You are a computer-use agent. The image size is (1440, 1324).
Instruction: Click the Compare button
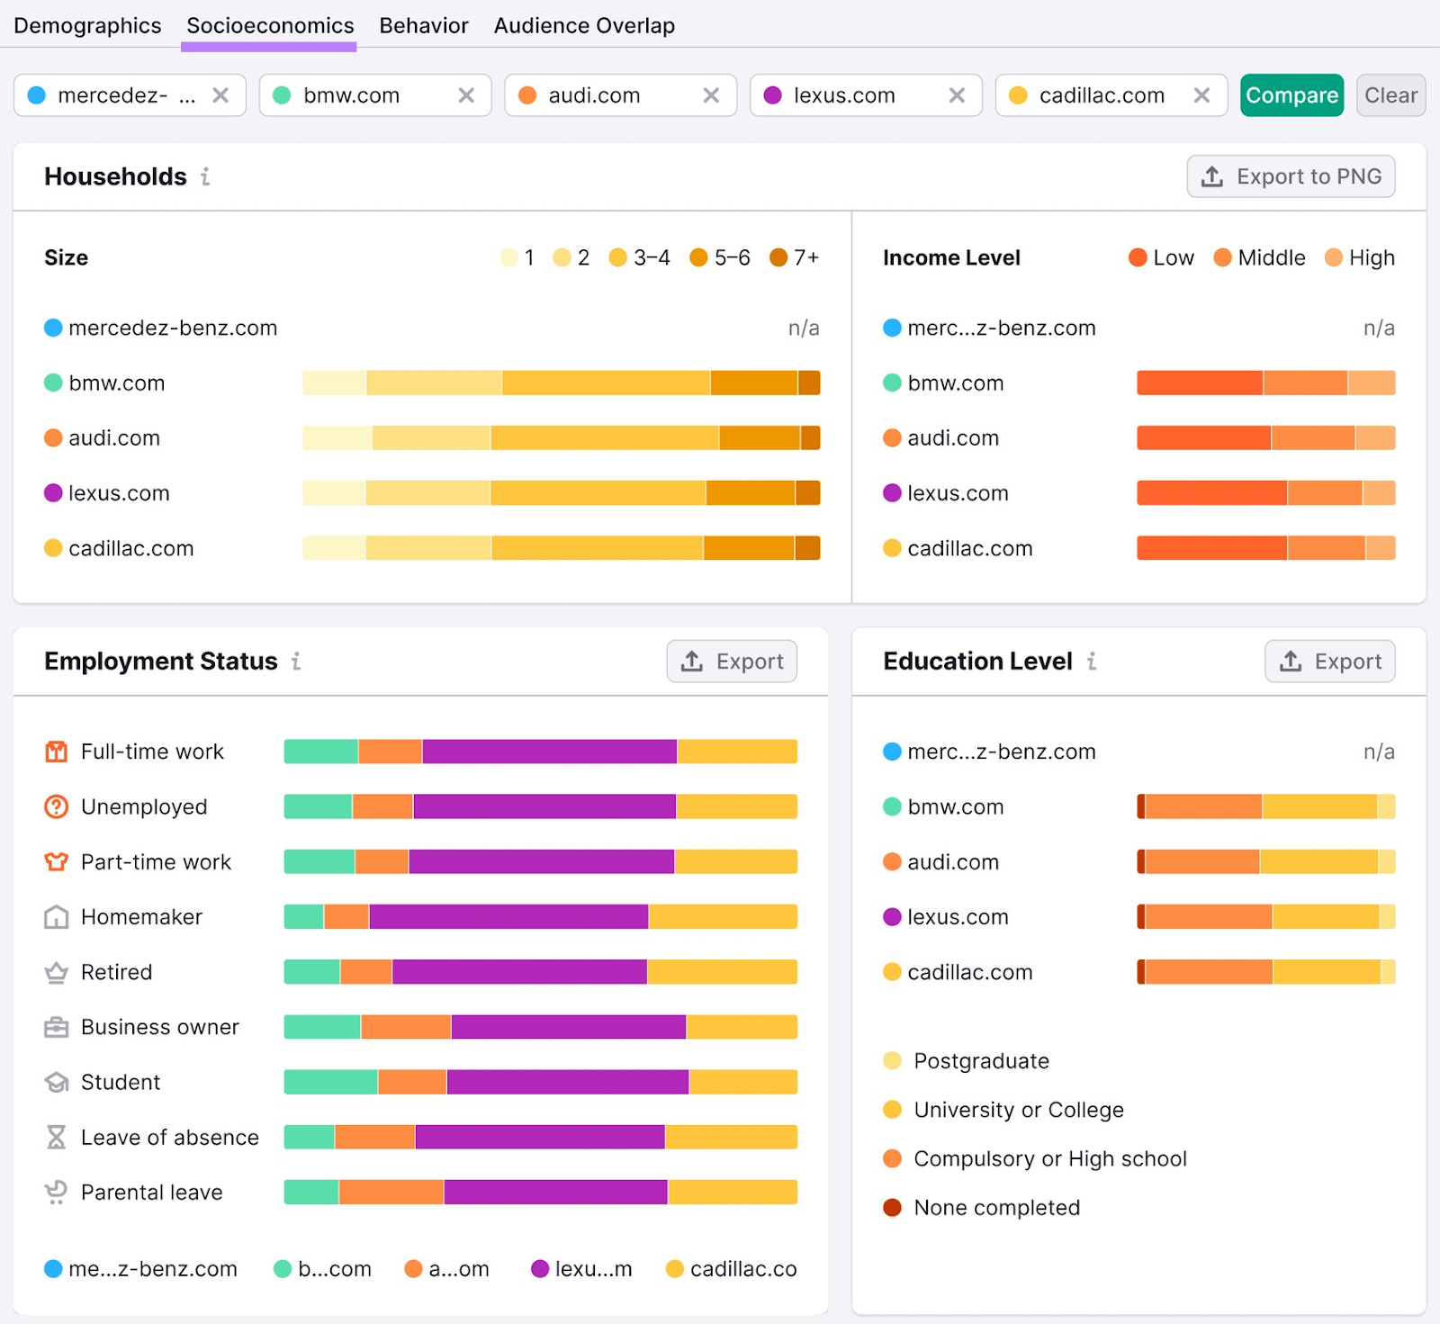(1291, 95)
